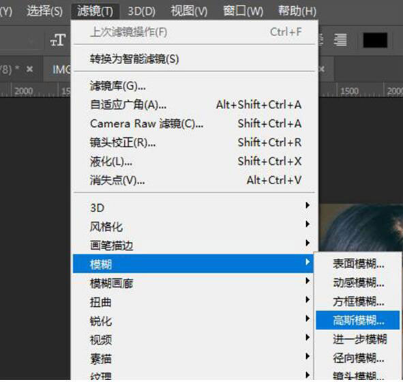Click the horizontal ruler at 1500
The image size is (403, 384).
(349, 91)
